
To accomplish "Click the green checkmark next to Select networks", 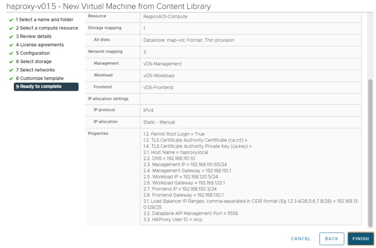I will coord(11,70).
